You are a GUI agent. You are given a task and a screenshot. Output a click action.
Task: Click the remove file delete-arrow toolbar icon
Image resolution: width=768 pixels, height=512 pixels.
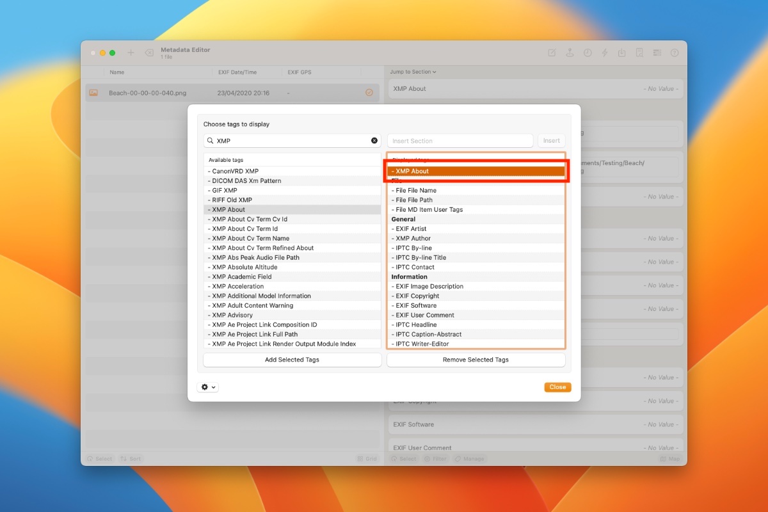pyautogui.click(x=149, y=53)
